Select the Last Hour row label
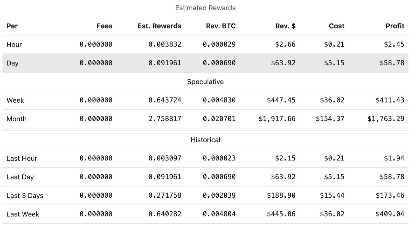This screenshot has height=228, width=415. 22,158
